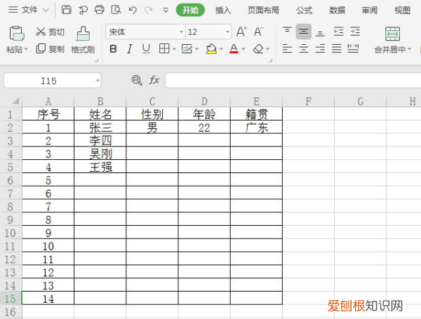
Task: Increase indent icon
Action: pos(355,32)
